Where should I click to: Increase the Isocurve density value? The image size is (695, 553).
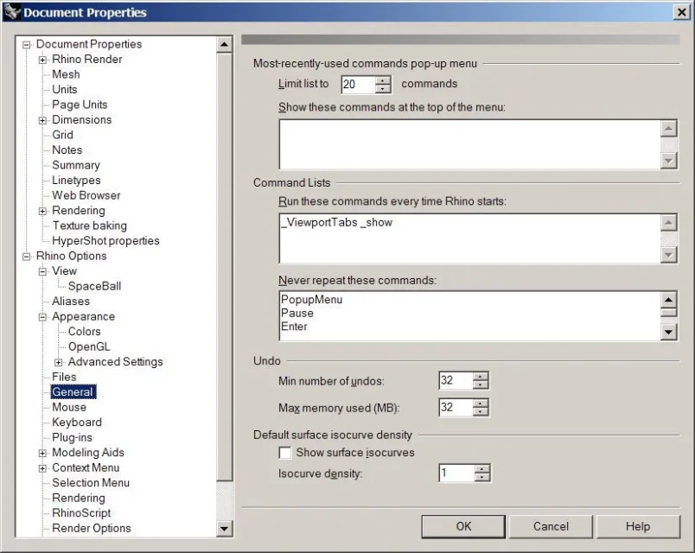coord(481,469)
